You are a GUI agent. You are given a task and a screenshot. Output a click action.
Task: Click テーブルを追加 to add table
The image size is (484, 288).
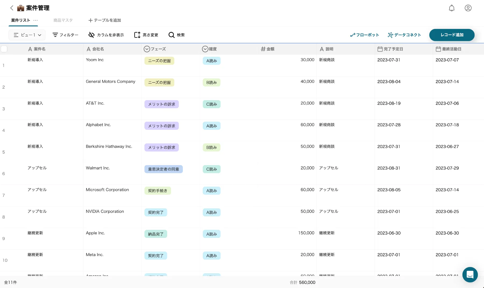pyautogui.click(x=105, y=20)
